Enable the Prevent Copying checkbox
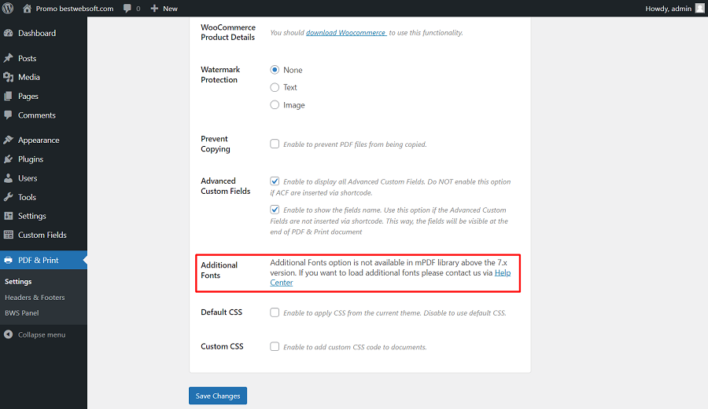Screen dimensions: 708x409 (275, 144)
